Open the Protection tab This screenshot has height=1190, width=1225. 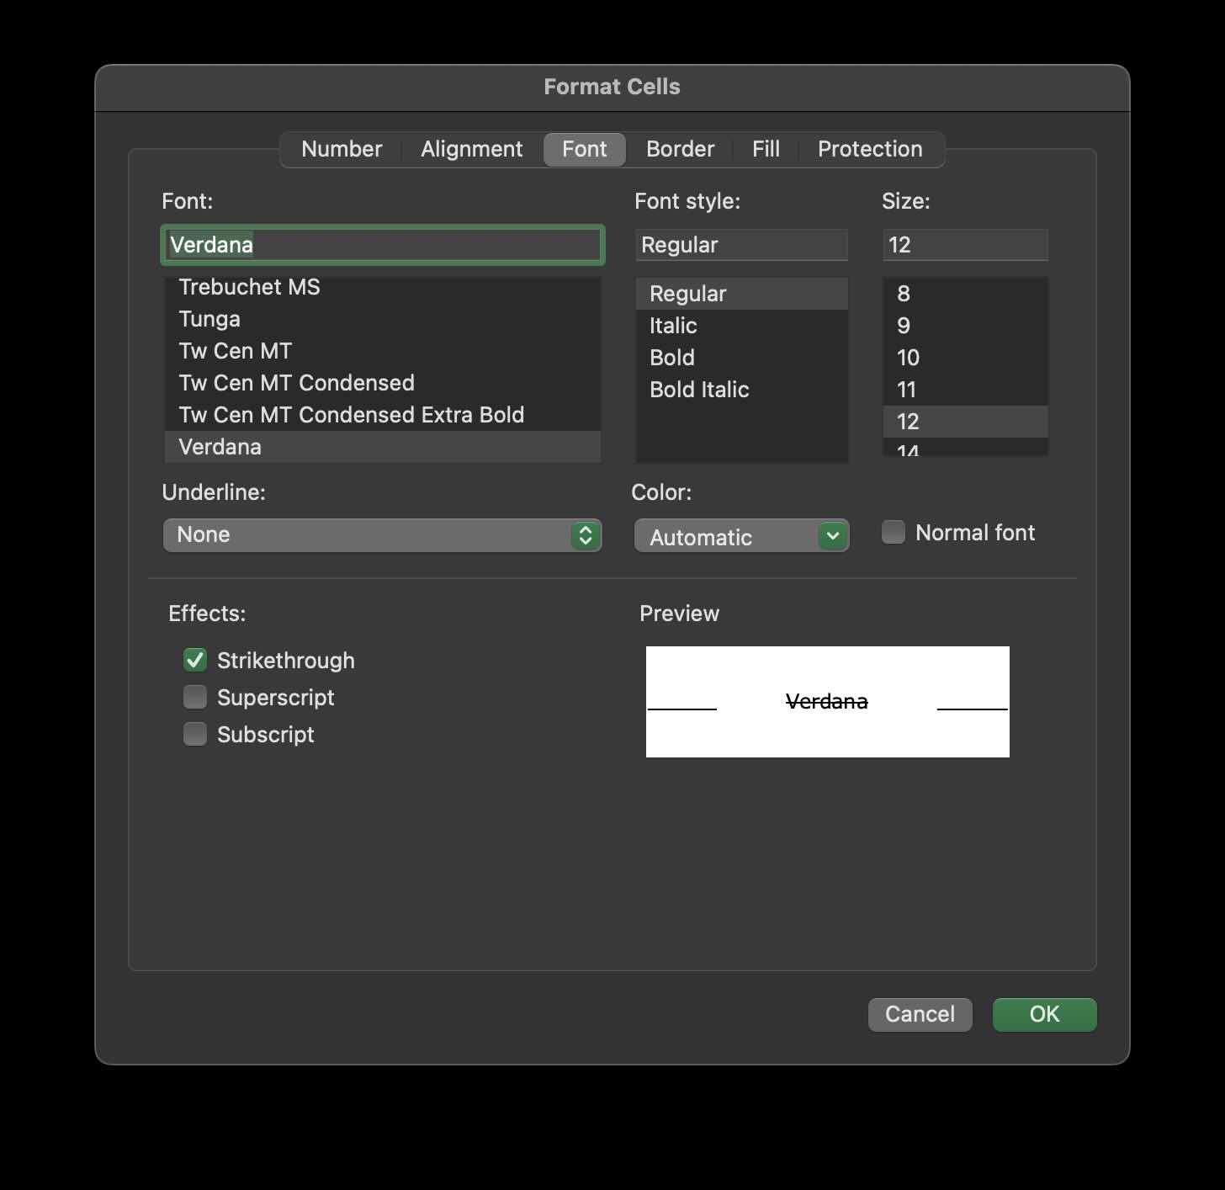(x=870, y=149)
